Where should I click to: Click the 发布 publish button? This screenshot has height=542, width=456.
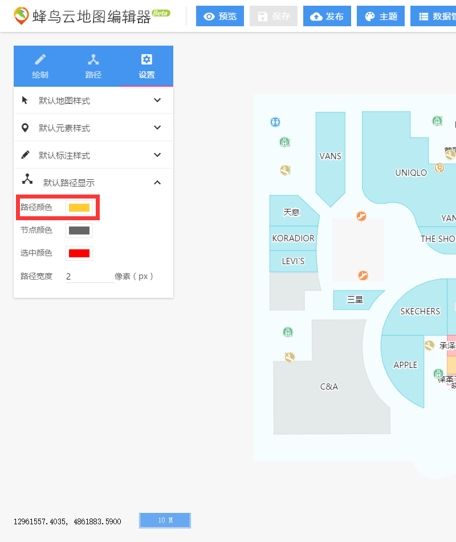327,16
